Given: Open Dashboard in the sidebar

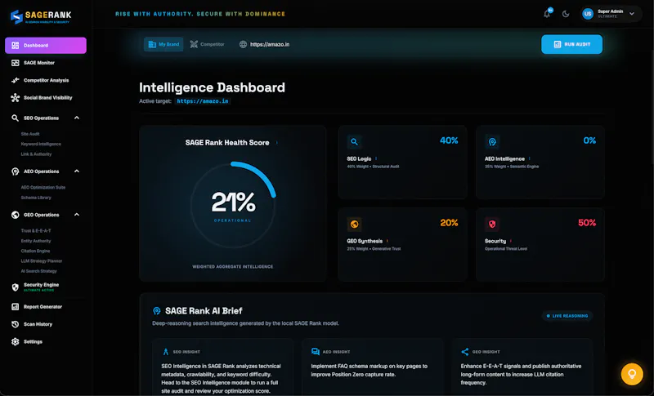Looking at the screenshot, I should point(46,46).
